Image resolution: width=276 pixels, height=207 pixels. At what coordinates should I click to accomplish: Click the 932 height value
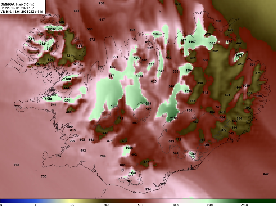[x=150, y=48]
